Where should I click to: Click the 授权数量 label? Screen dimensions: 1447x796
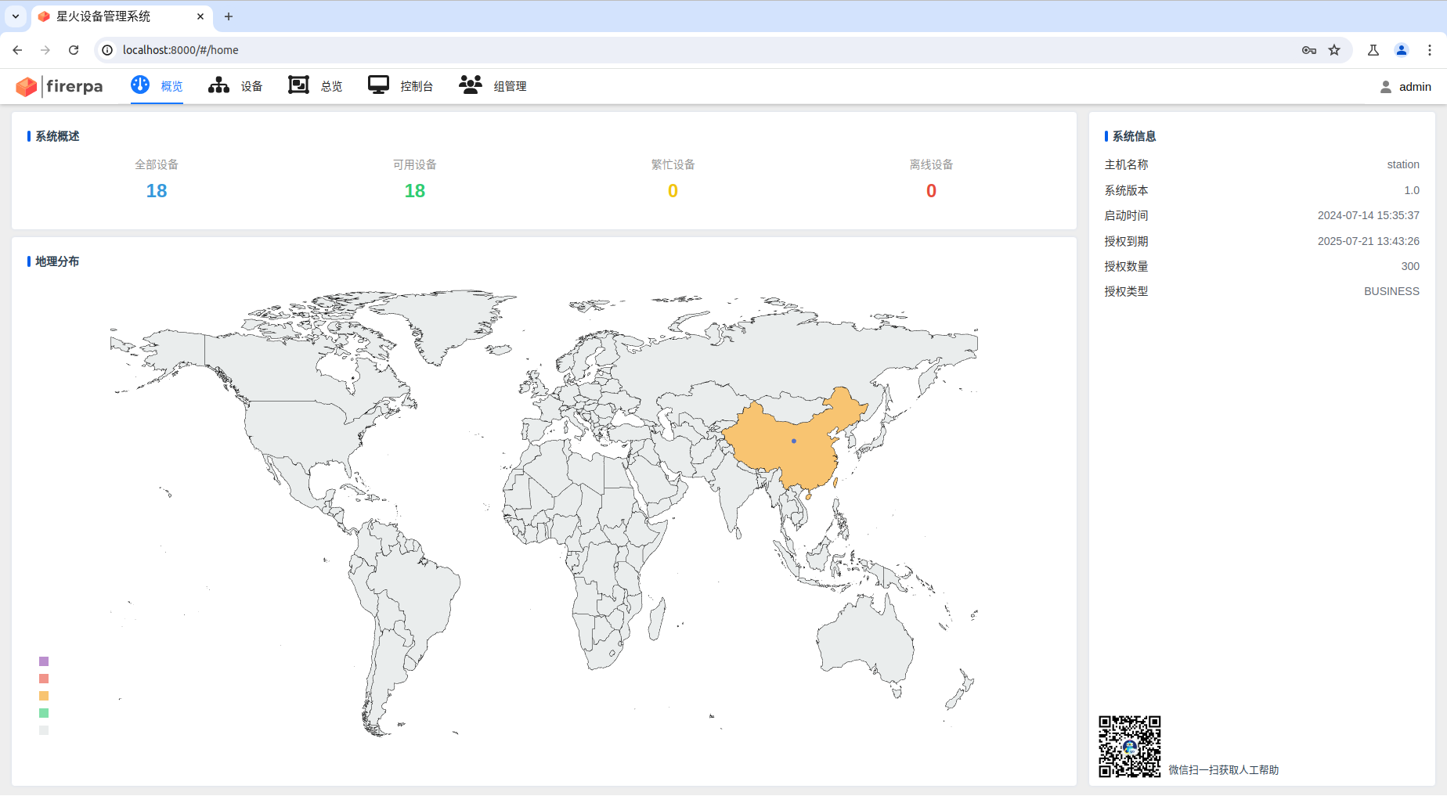click(x=1126, y=266)
